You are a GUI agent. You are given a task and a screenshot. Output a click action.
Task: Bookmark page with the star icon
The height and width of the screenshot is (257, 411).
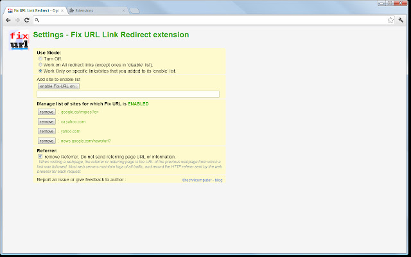coord(390,20)
